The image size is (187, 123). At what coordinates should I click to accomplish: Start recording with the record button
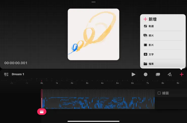coord(146,74)
